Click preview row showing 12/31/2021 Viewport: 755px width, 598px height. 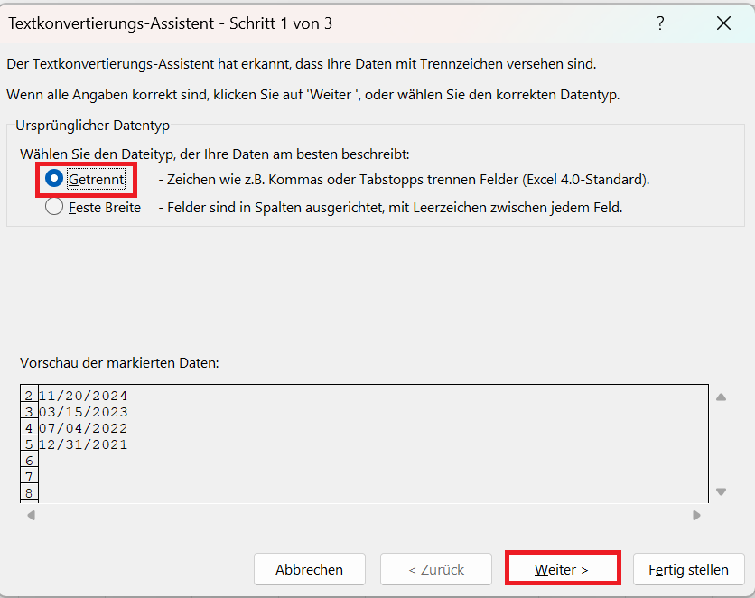point(83,444)
